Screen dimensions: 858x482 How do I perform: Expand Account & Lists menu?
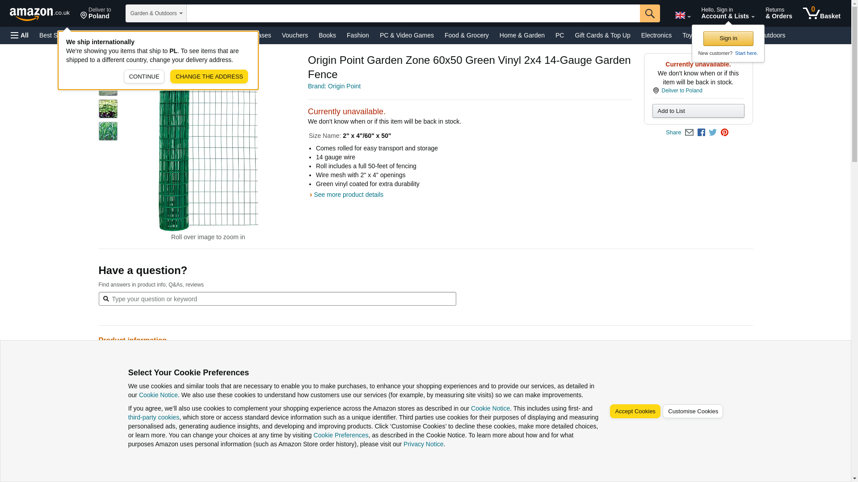tap(728, 13)
